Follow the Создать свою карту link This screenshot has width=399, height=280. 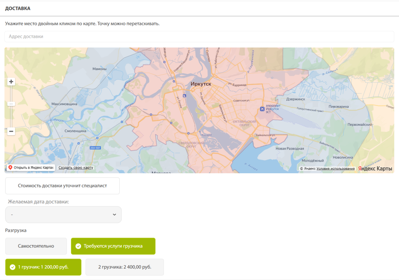pos(76,167)
